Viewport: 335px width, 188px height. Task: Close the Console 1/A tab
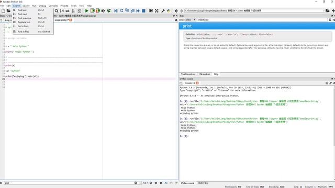pos(197,83)
